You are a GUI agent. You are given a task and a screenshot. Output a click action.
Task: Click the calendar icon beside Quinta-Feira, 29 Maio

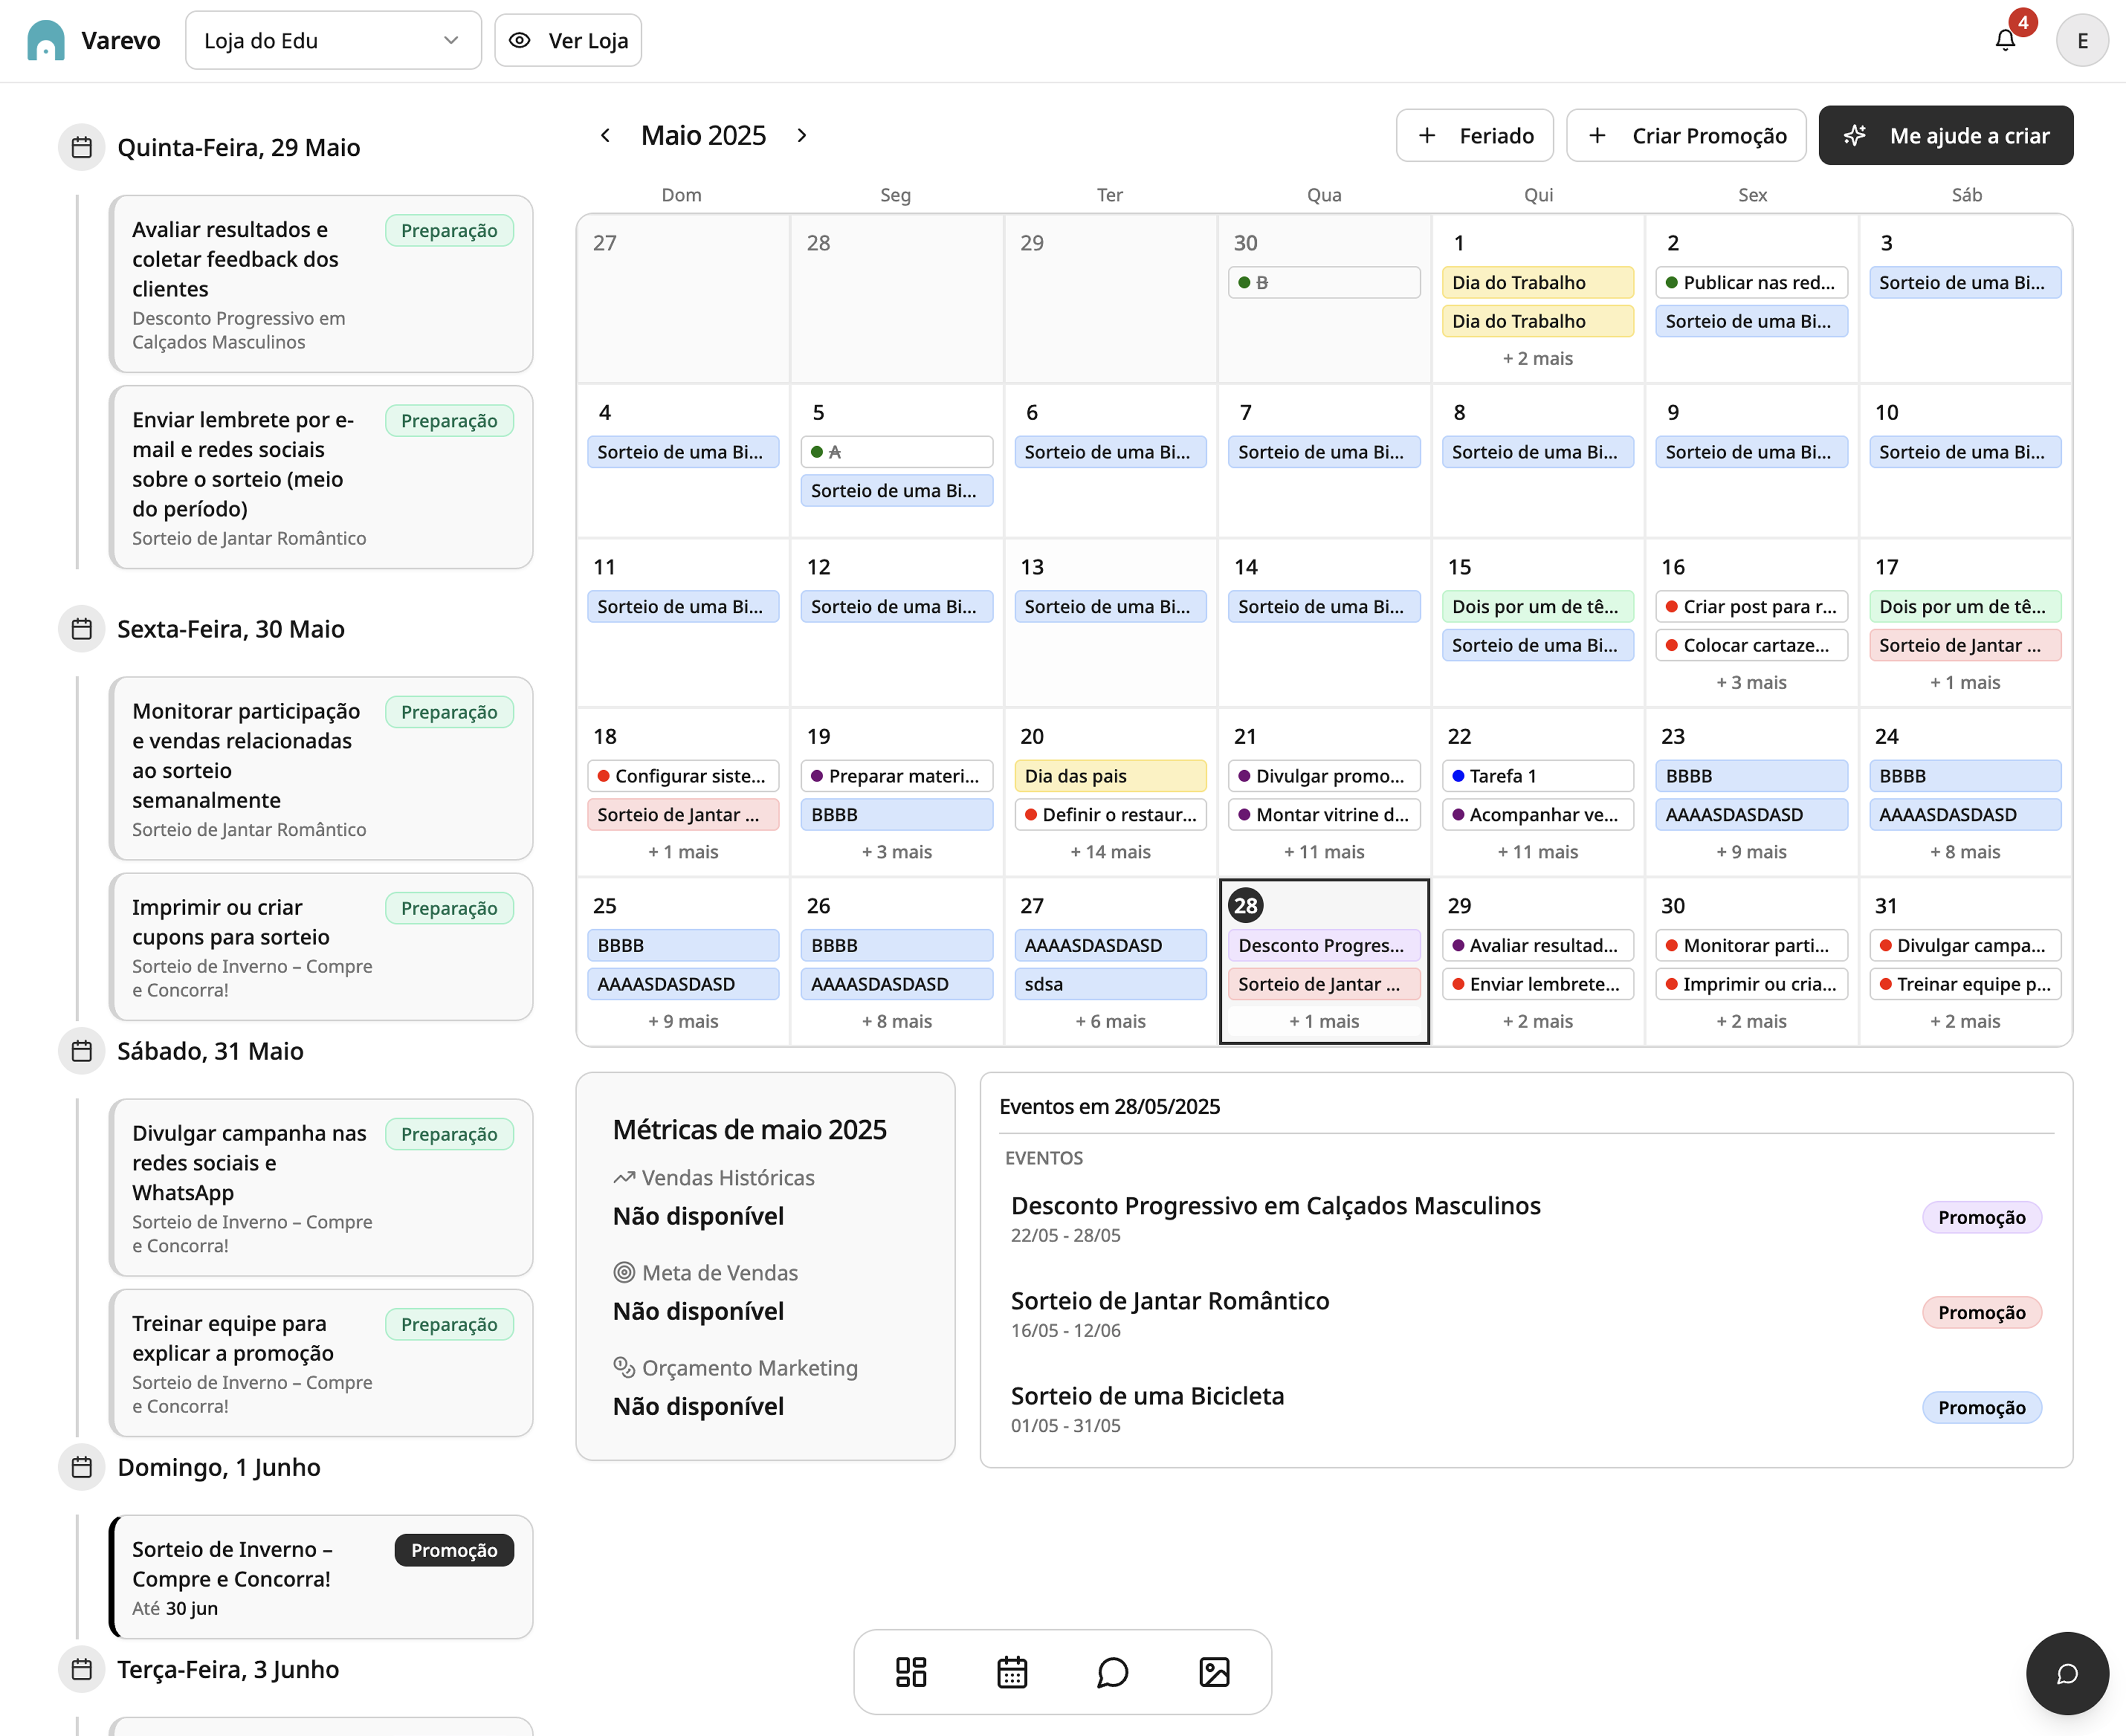[82, 147]
